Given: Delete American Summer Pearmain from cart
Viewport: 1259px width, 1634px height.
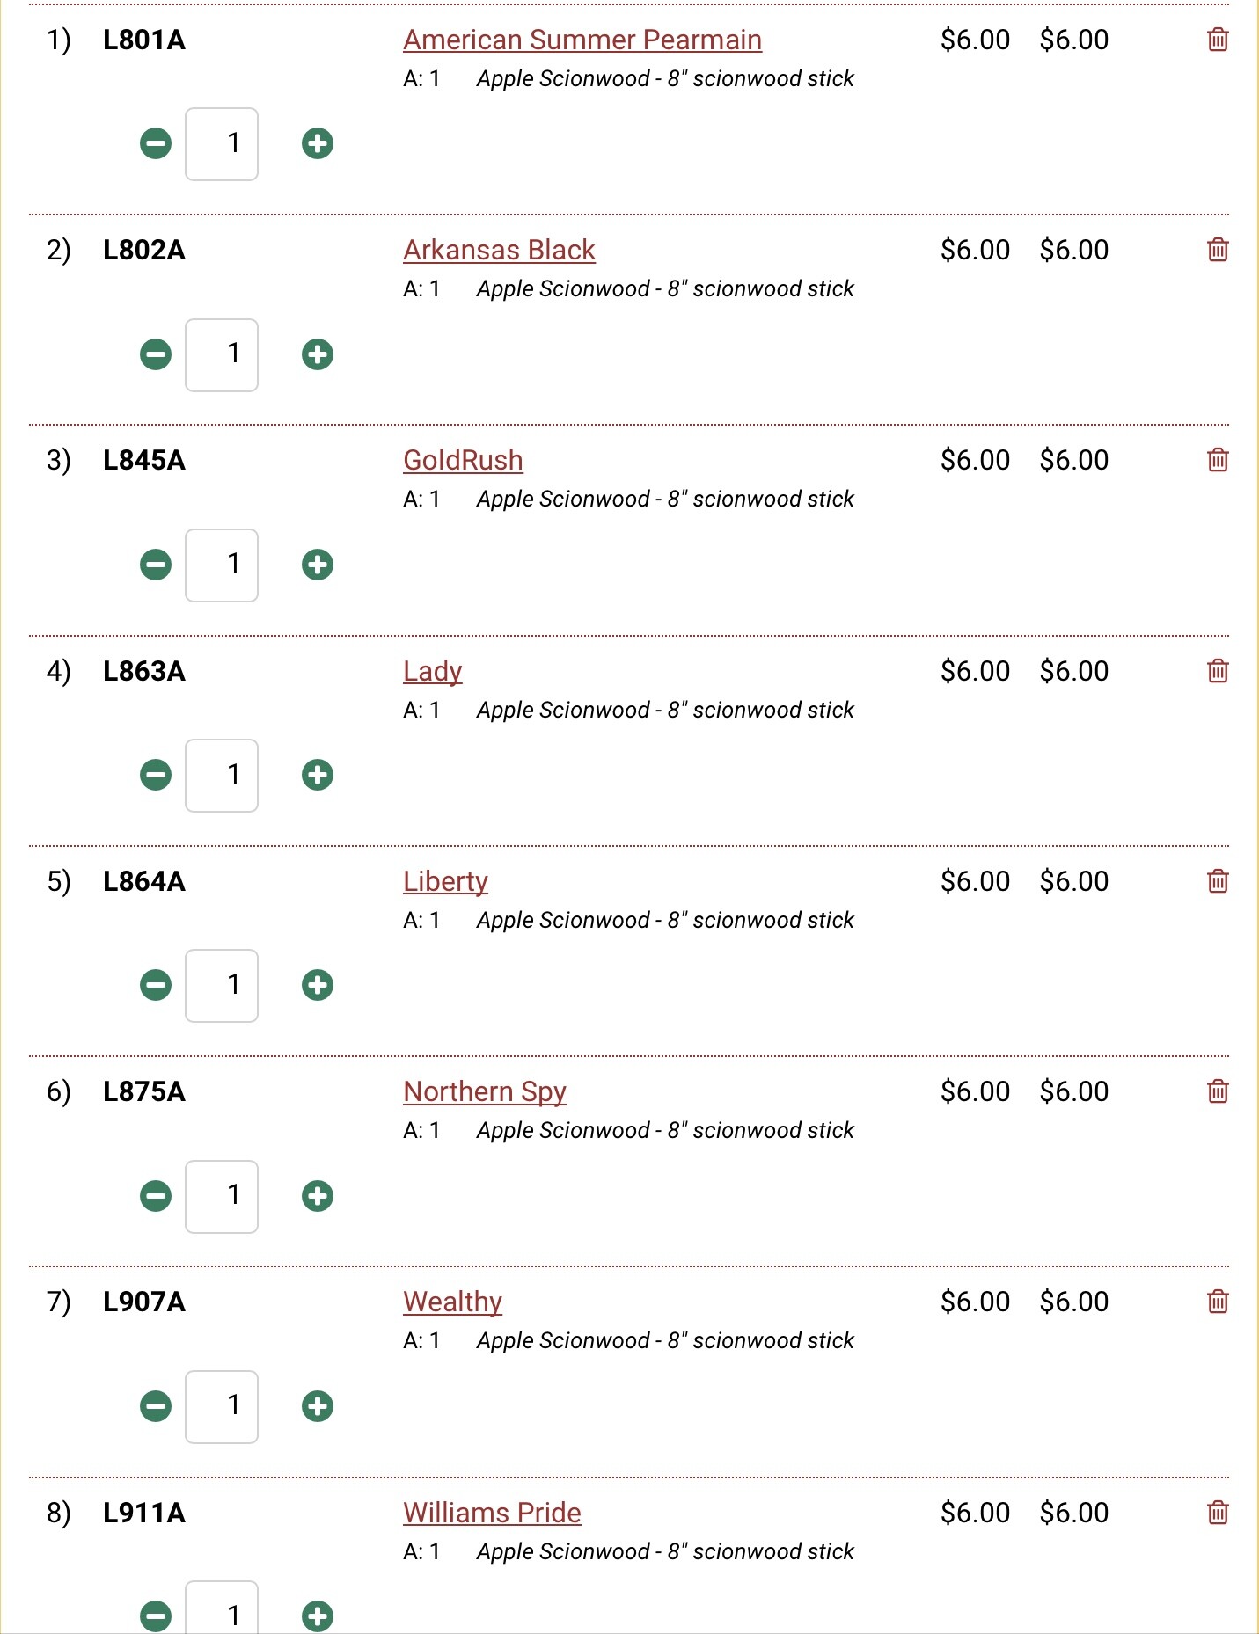Looking at the screenshot, I should (x=1218, y=40).
